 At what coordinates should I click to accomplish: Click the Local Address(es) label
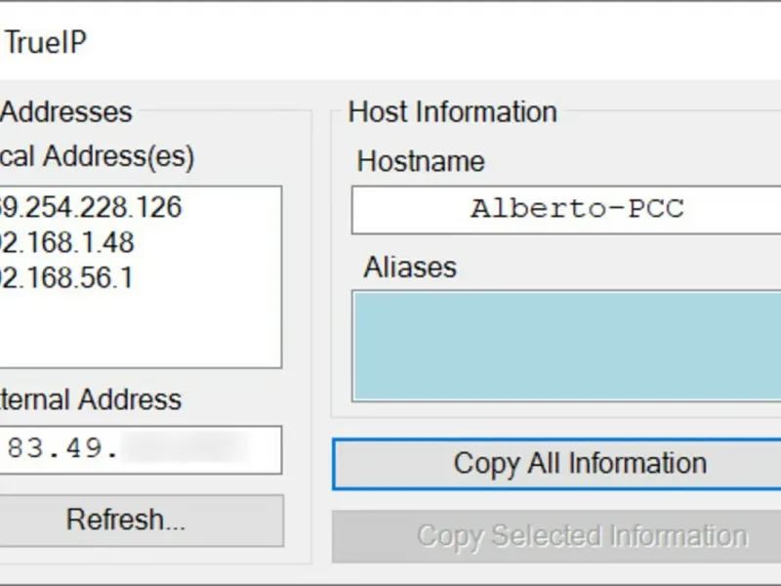pyautogui.click(x=98, y=156)
